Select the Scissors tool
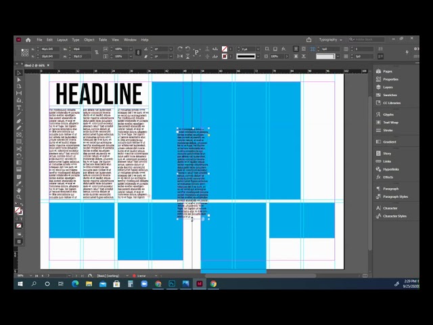The image size is (433, 325). 19,149
